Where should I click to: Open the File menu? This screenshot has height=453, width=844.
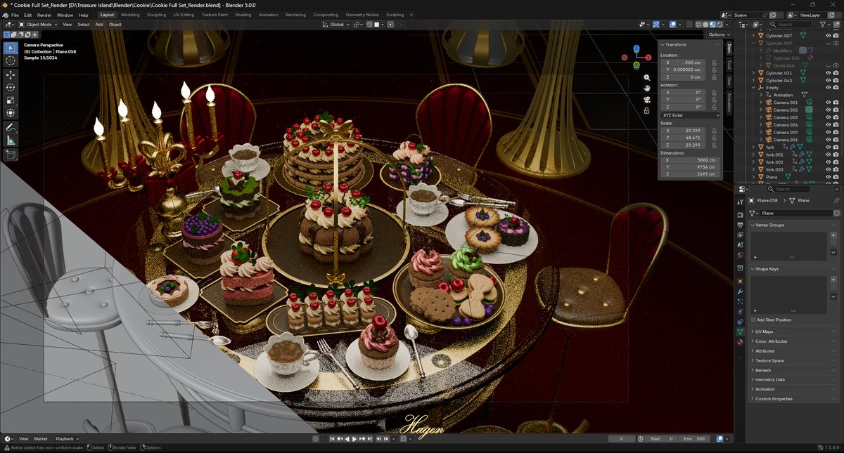[15, 15]
